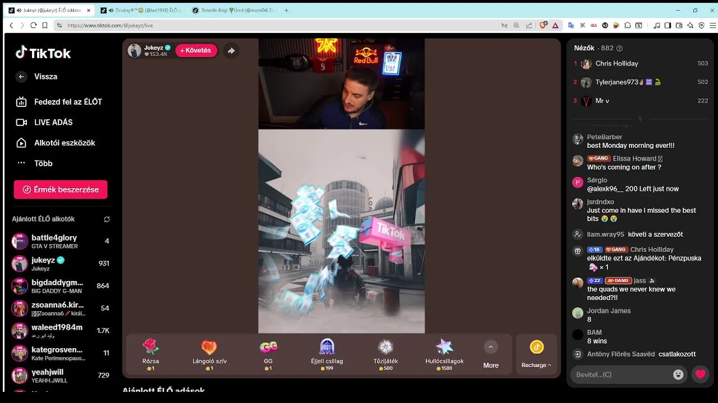
Task: Click the live video stream
Action: [x=341, y=186]
